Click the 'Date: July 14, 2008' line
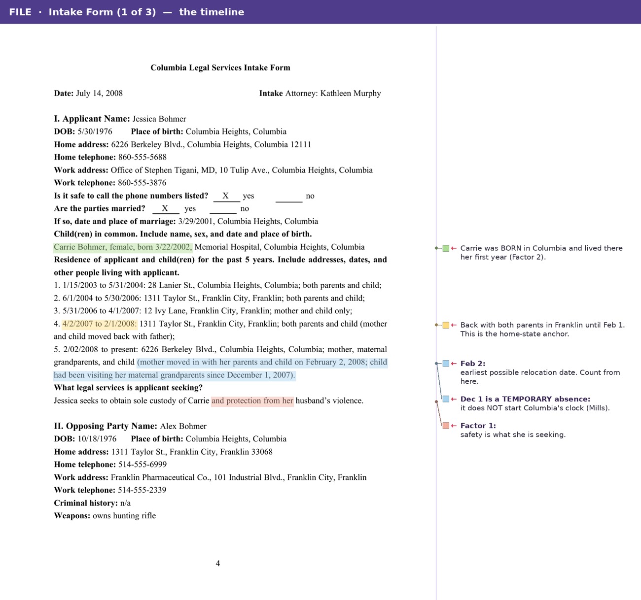Viewport: 641px width, 600px height. click(x=88, y=93)
